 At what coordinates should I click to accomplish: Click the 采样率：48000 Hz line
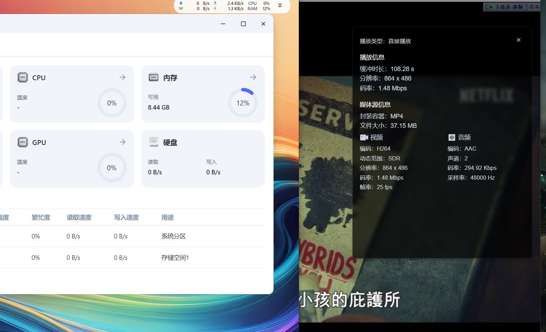click(x=471, y=178)
